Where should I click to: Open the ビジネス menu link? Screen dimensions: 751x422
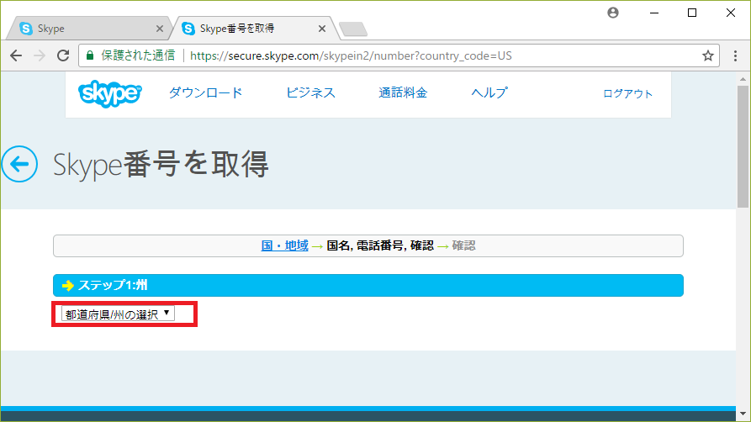pos(310,93)
